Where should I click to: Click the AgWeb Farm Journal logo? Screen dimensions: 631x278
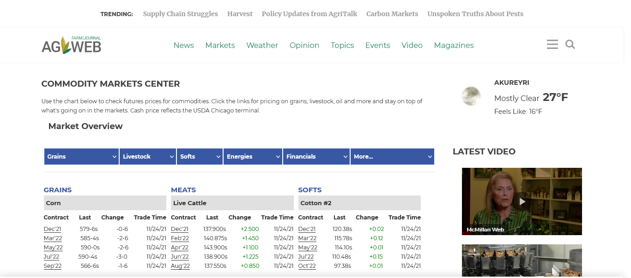point(71,45)
